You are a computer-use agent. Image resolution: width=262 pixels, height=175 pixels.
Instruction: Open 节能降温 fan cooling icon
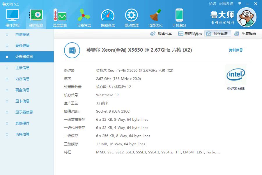[84, 15]
